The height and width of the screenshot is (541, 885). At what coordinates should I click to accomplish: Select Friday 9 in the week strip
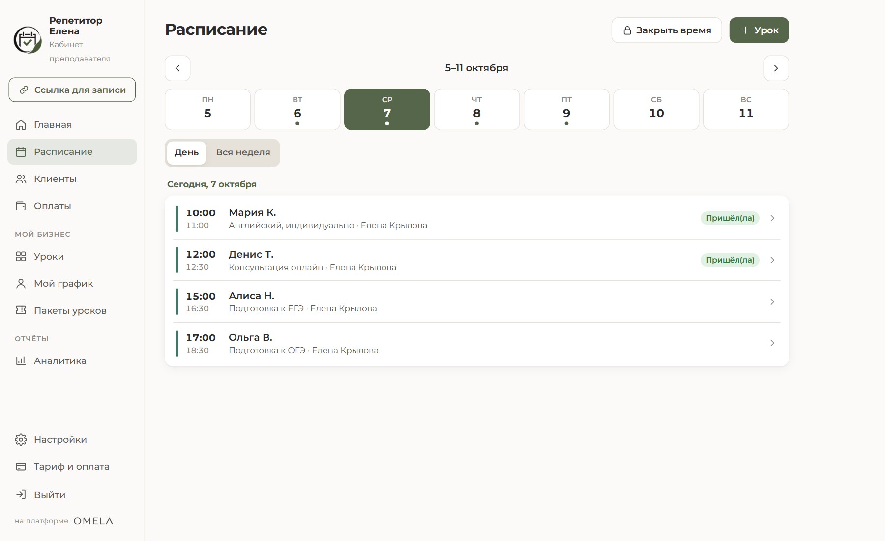pos(566,110)
